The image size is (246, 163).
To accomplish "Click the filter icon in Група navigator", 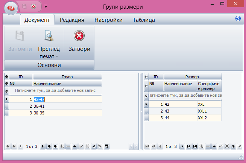I will click(106, 146).
